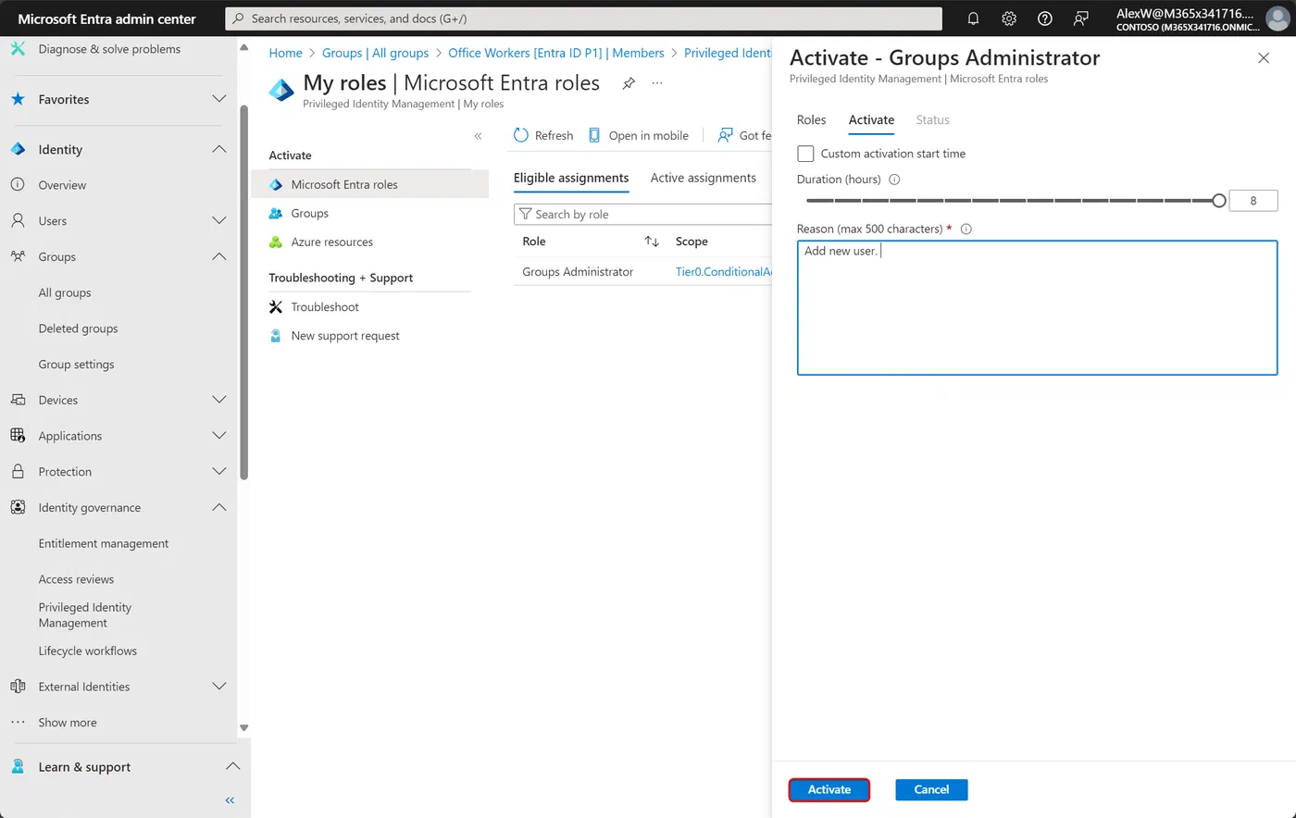Expand the Devices nav section
1296x818 pixels.
219,400
